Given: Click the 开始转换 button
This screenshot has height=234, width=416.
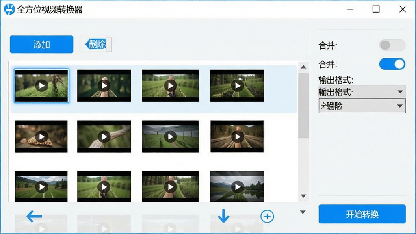Looking at the screenshot, I should tap(362, 214).
